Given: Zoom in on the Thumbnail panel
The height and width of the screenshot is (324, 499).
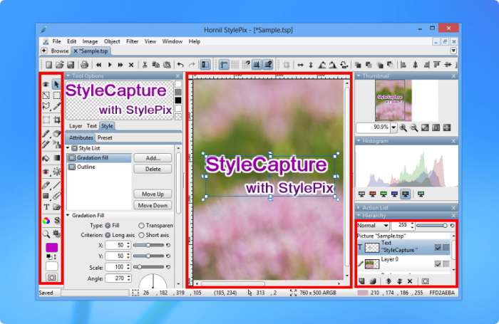Looking at the screenshot, I should [403, 127].
